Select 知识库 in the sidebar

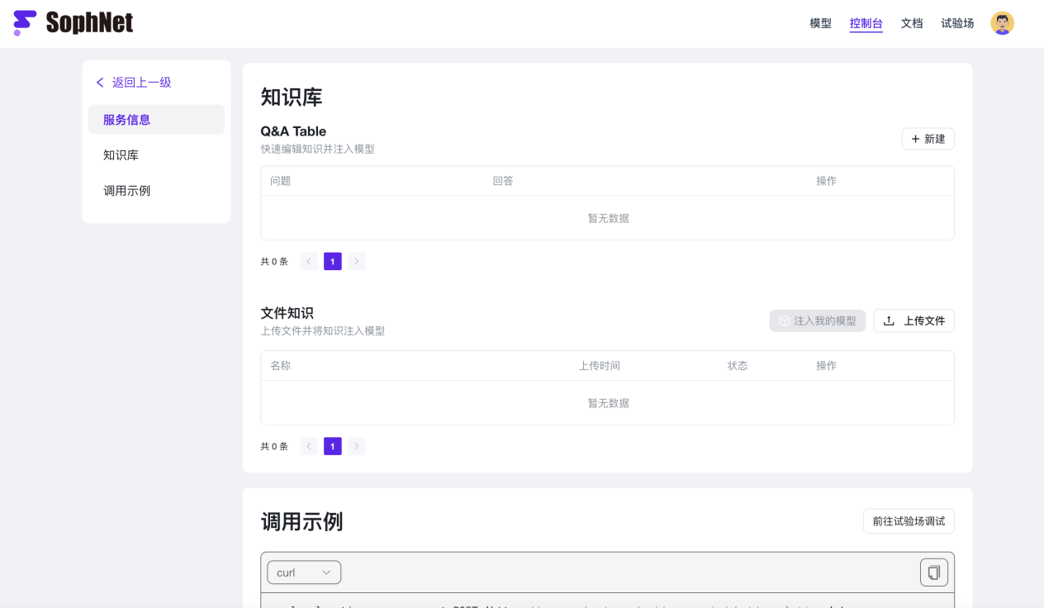pyautogui.click(x=156, y=155)
